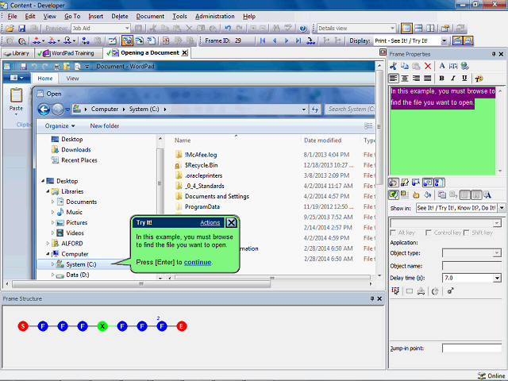The width and height of the screenshot is (508, 381).
Task: Click the paint bucket fill icon
Action: point(428,194)
